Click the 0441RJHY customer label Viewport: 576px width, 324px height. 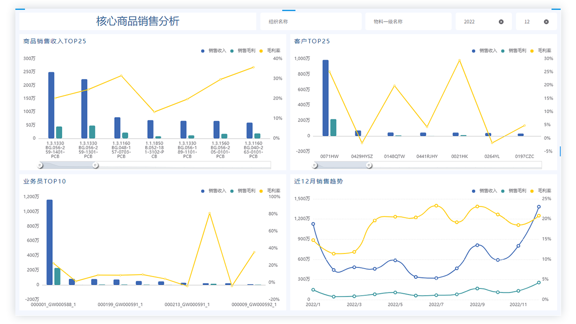pos(427,156)
